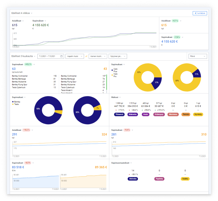Click the Care Plus legend dot

(112, 70)
